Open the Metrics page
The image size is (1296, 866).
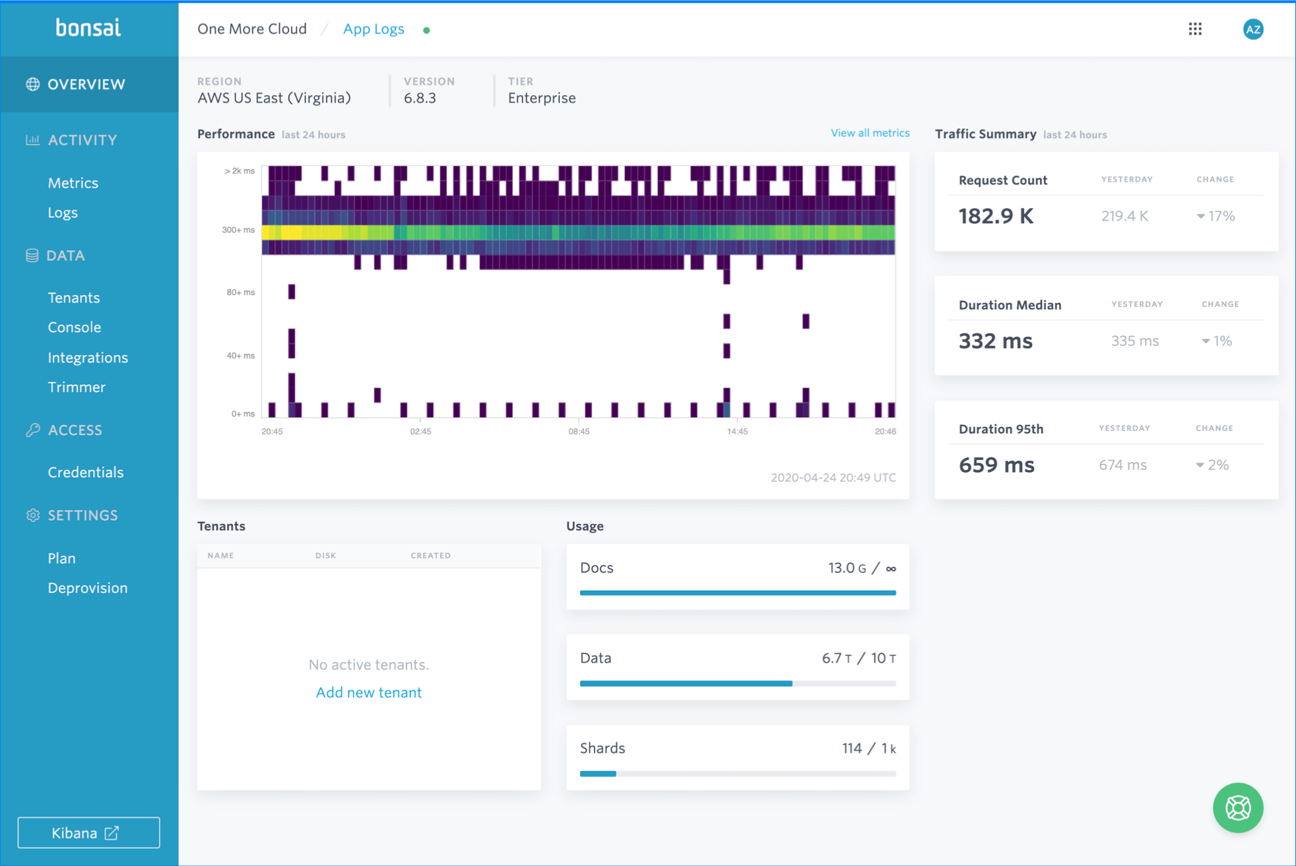73,183
